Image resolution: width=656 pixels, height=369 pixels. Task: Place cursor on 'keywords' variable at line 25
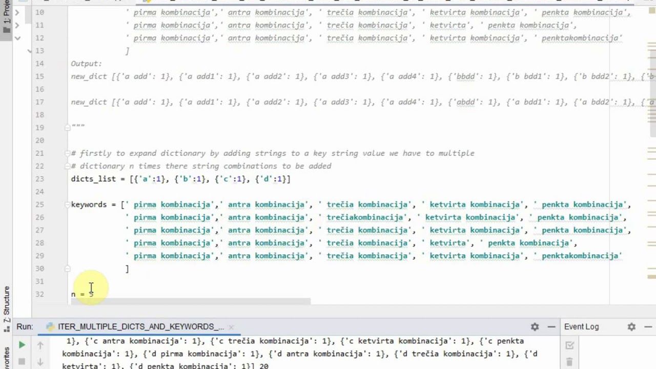pyautogui.click(x=89, y=204)
